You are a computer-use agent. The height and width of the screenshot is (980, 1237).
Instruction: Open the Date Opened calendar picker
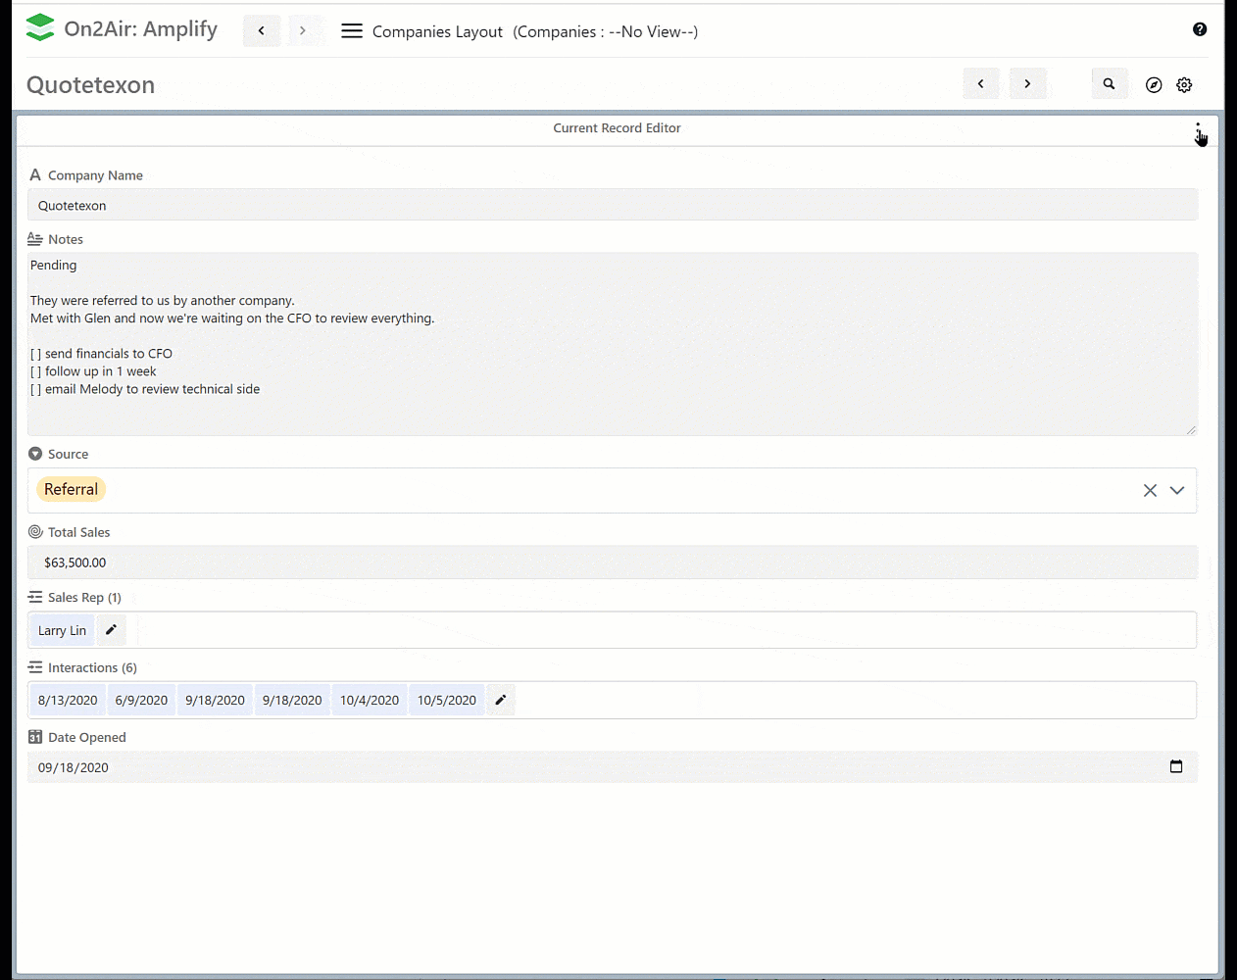(x=1176, y=767)
